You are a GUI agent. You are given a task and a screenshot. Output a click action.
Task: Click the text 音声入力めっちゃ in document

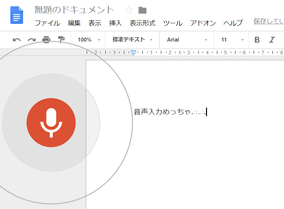162,112
